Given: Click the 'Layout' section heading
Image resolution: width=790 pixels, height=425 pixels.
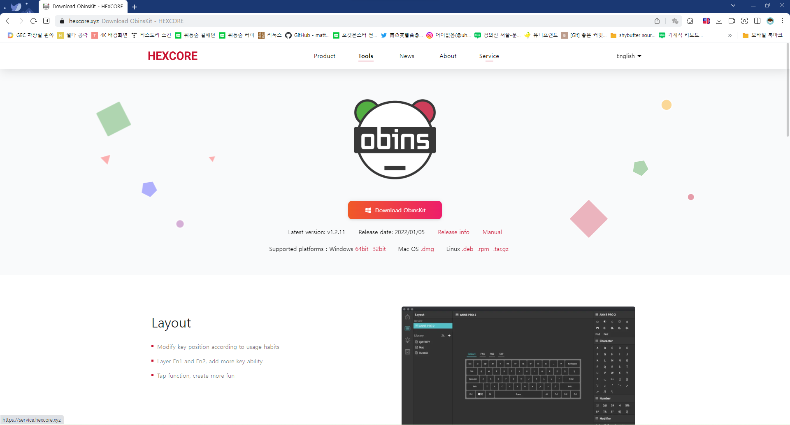Looking at the screenshot, I should click(171, 323).
